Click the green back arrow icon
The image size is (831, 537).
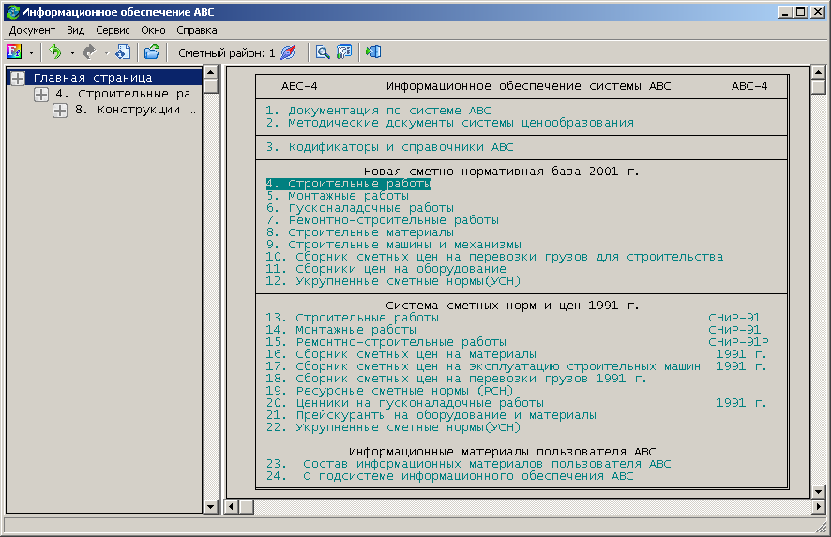coord(55,52)
